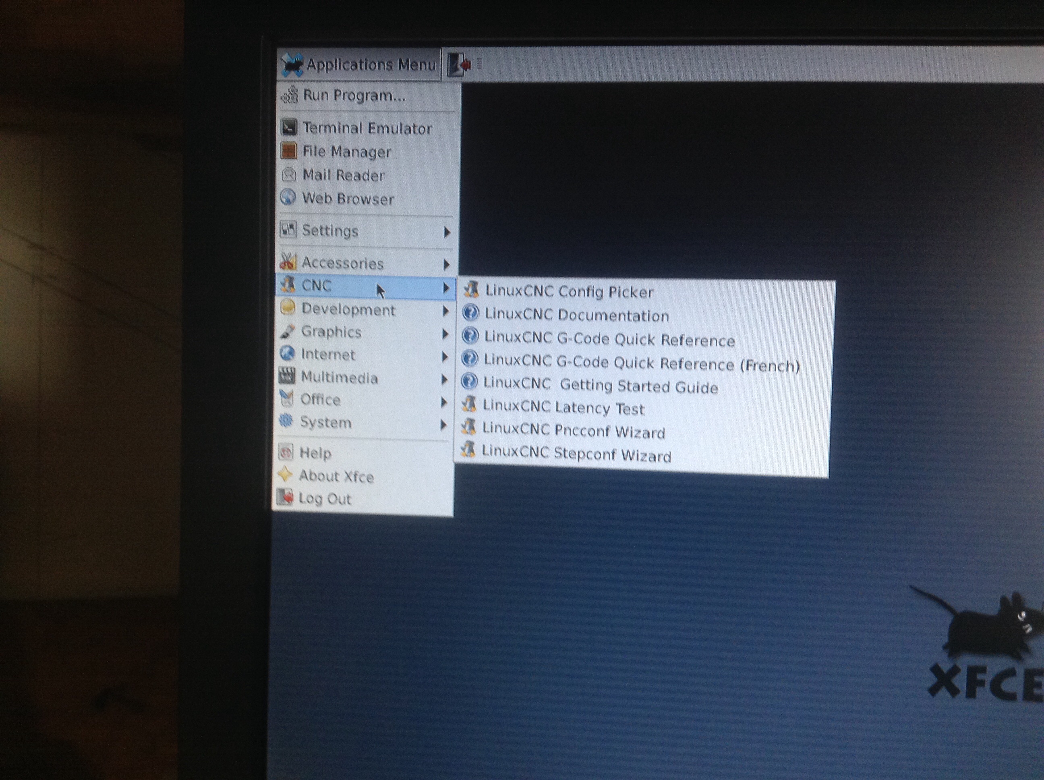Click the panel drag handle beside logout icon

coord(480,64)
